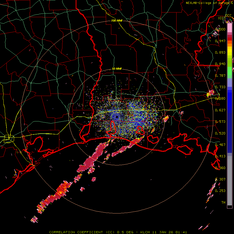
Task: Select the 0.627 color scale label
Action: click(x=220, y=110)
